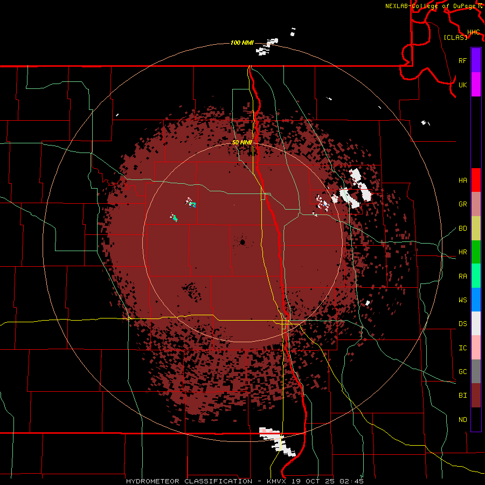Click 'HYDROMETEOR CLASSIFICATION' in the footer caption
Viewport: 485px width, 485px height.
pyautogui.click(x=189, y=481)
